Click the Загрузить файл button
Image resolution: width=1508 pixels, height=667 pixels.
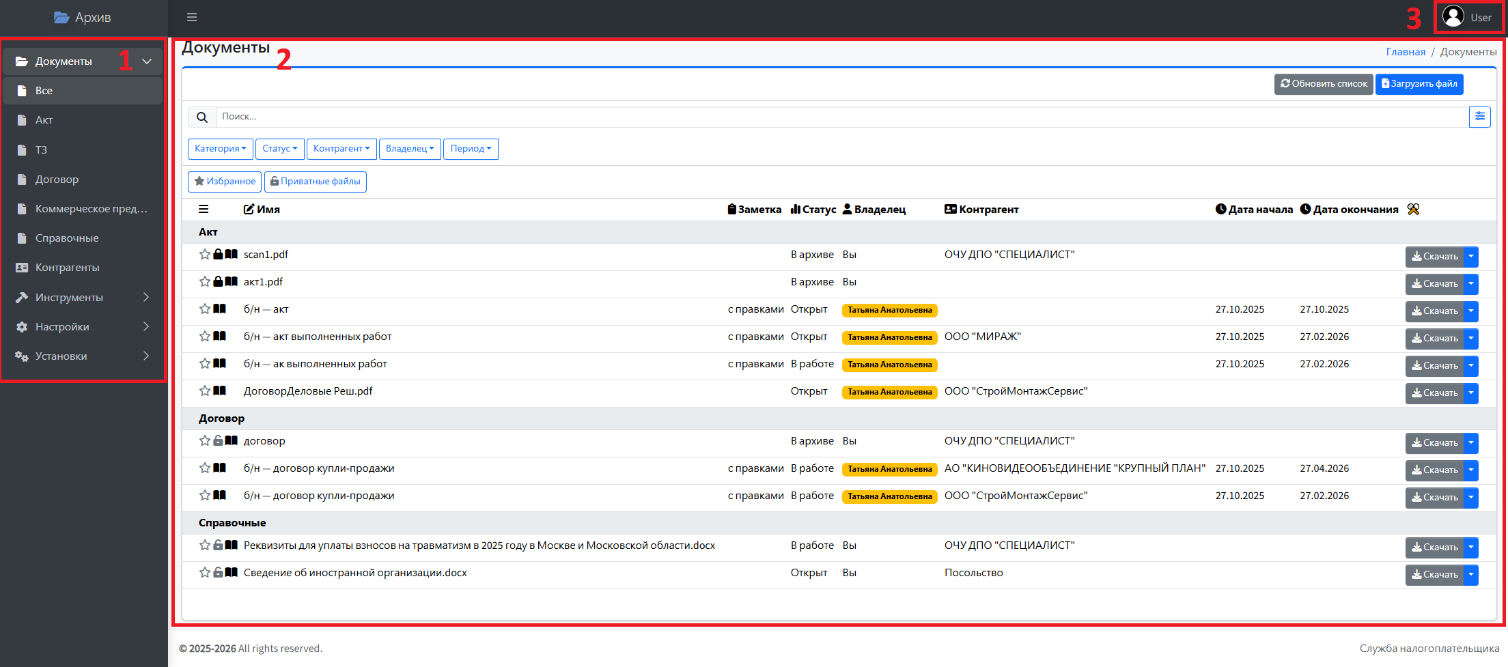coord(1419,84)
